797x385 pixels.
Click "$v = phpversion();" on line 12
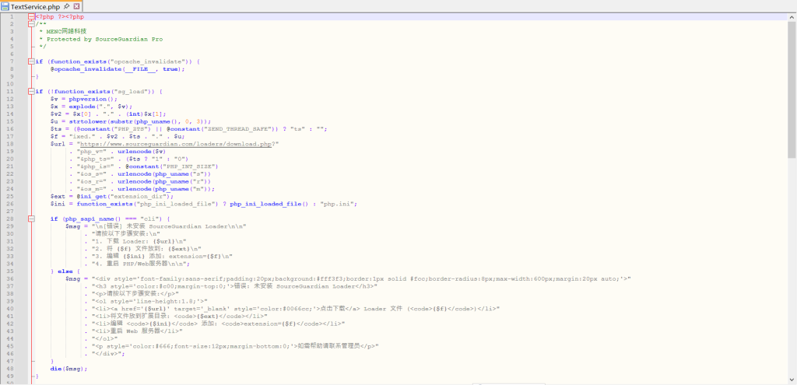pyautogui.click(x=83, y=99)
